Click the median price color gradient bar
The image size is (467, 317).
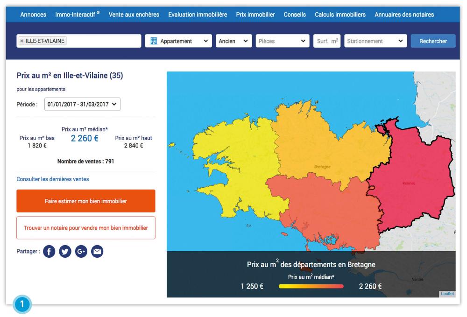point(311,286)
